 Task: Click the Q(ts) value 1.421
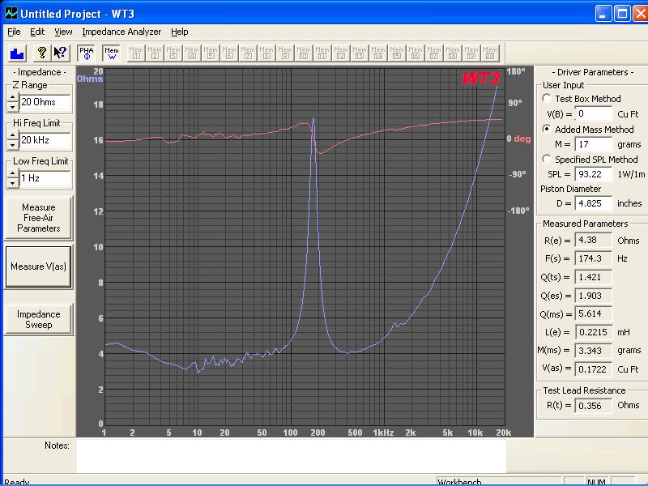coord(593,277)
